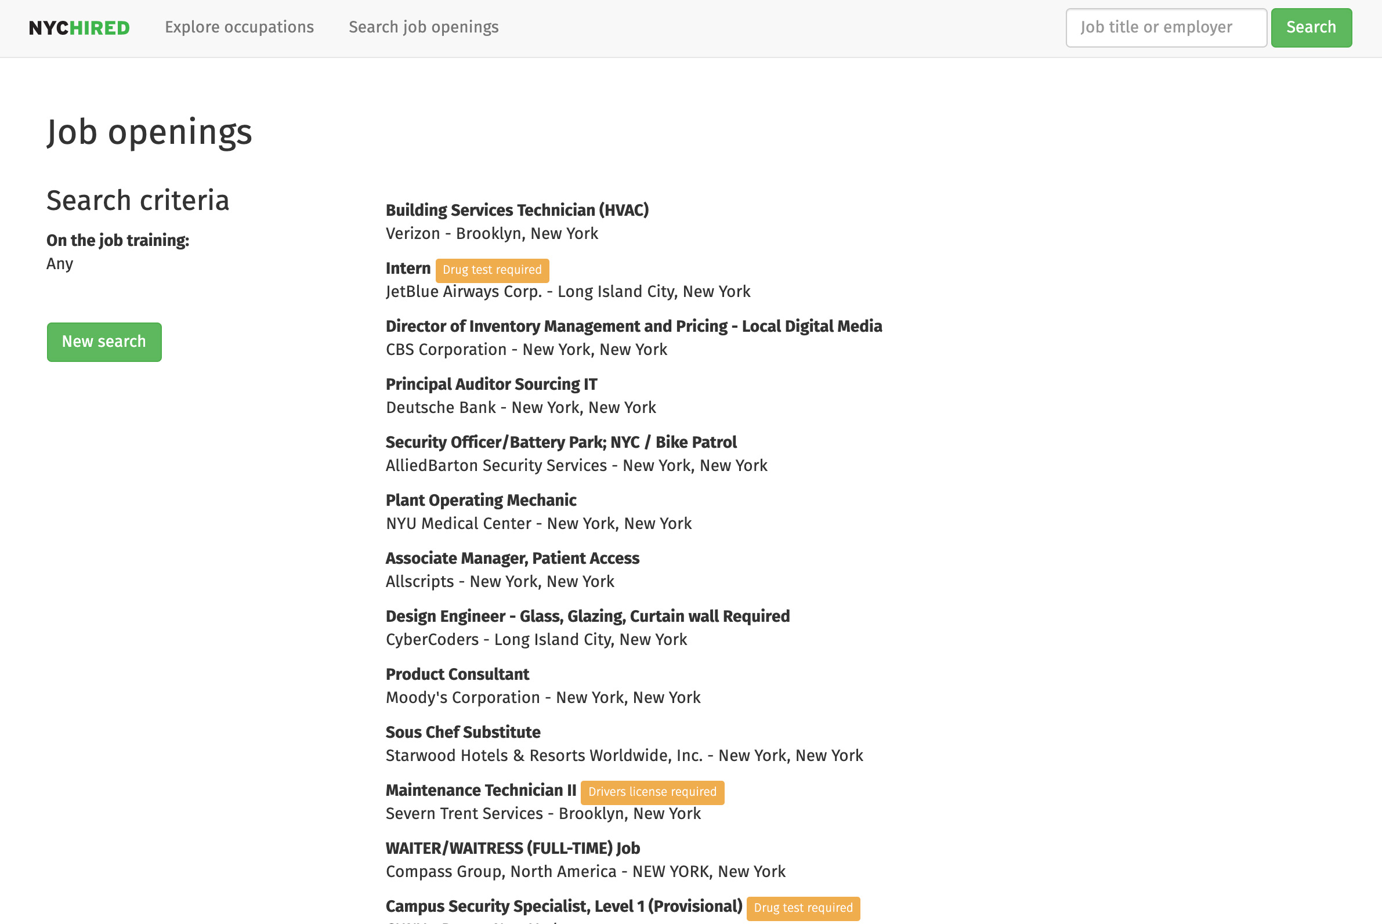
Task: Select the Plant Operating Mechanic job
Action: [481, 501]
